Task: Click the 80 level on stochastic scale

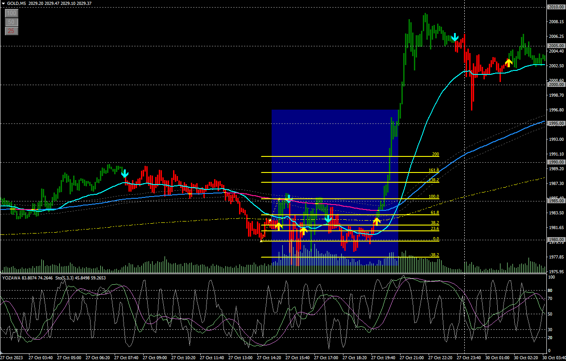Action: pos(551,291)
